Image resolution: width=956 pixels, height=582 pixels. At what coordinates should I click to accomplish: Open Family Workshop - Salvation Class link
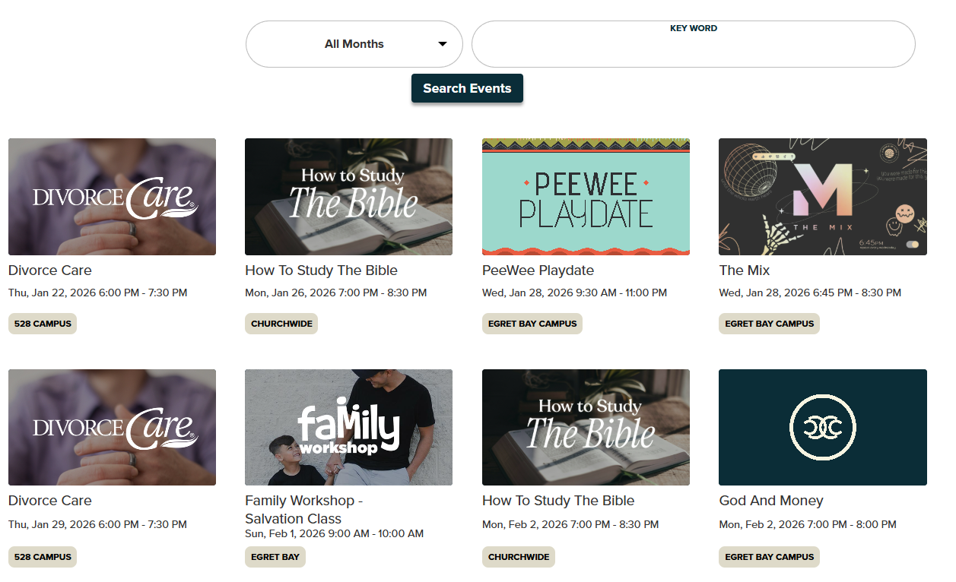tap(303, 509)
